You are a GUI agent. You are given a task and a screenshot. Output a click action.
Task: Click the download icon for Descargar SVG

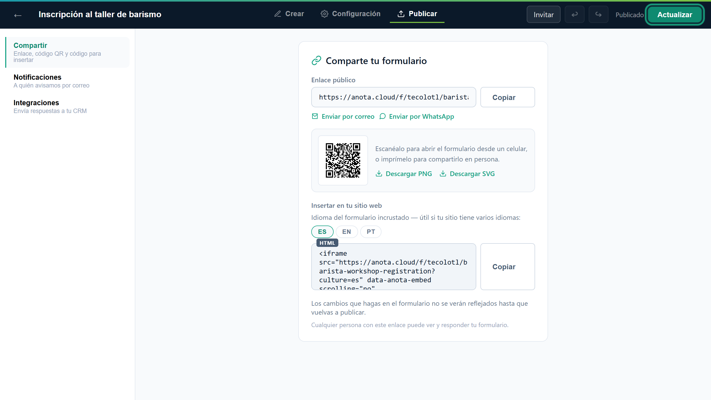coord(443,173)
